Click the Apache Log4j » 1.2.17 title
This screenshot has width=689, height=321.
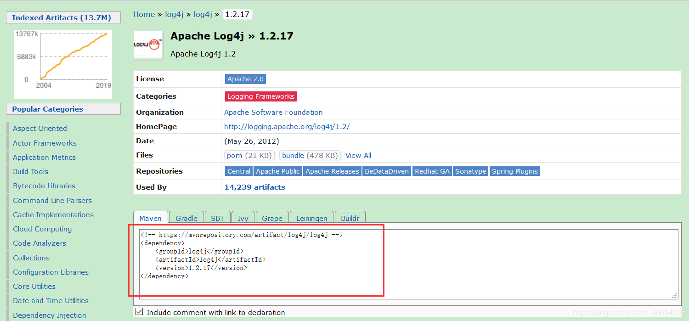click(x=232, y=36)
